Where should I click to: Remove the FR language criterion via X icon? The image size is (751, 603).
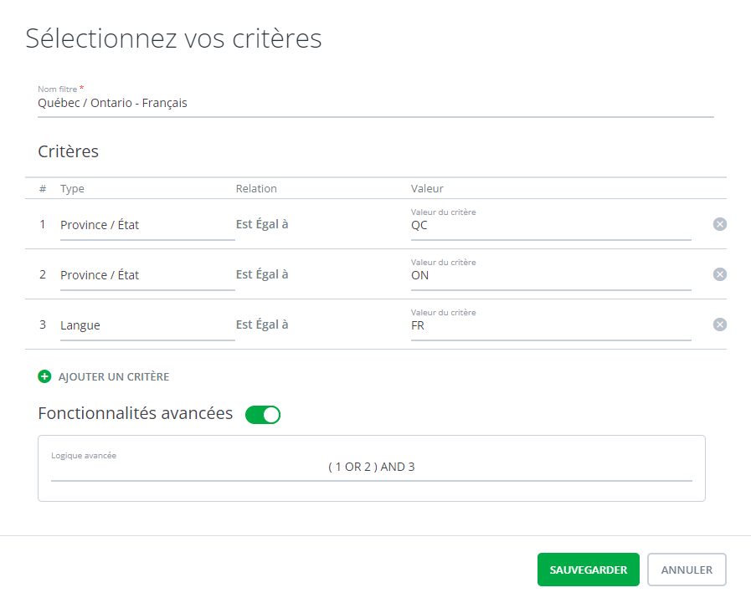pyautogui.click(x=719, y=324)
